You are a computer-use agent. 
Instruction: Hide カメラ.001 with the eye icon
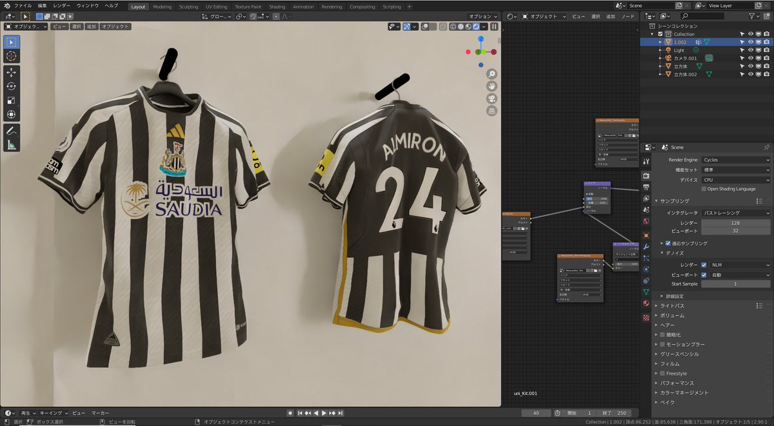(x=750, y=58)
